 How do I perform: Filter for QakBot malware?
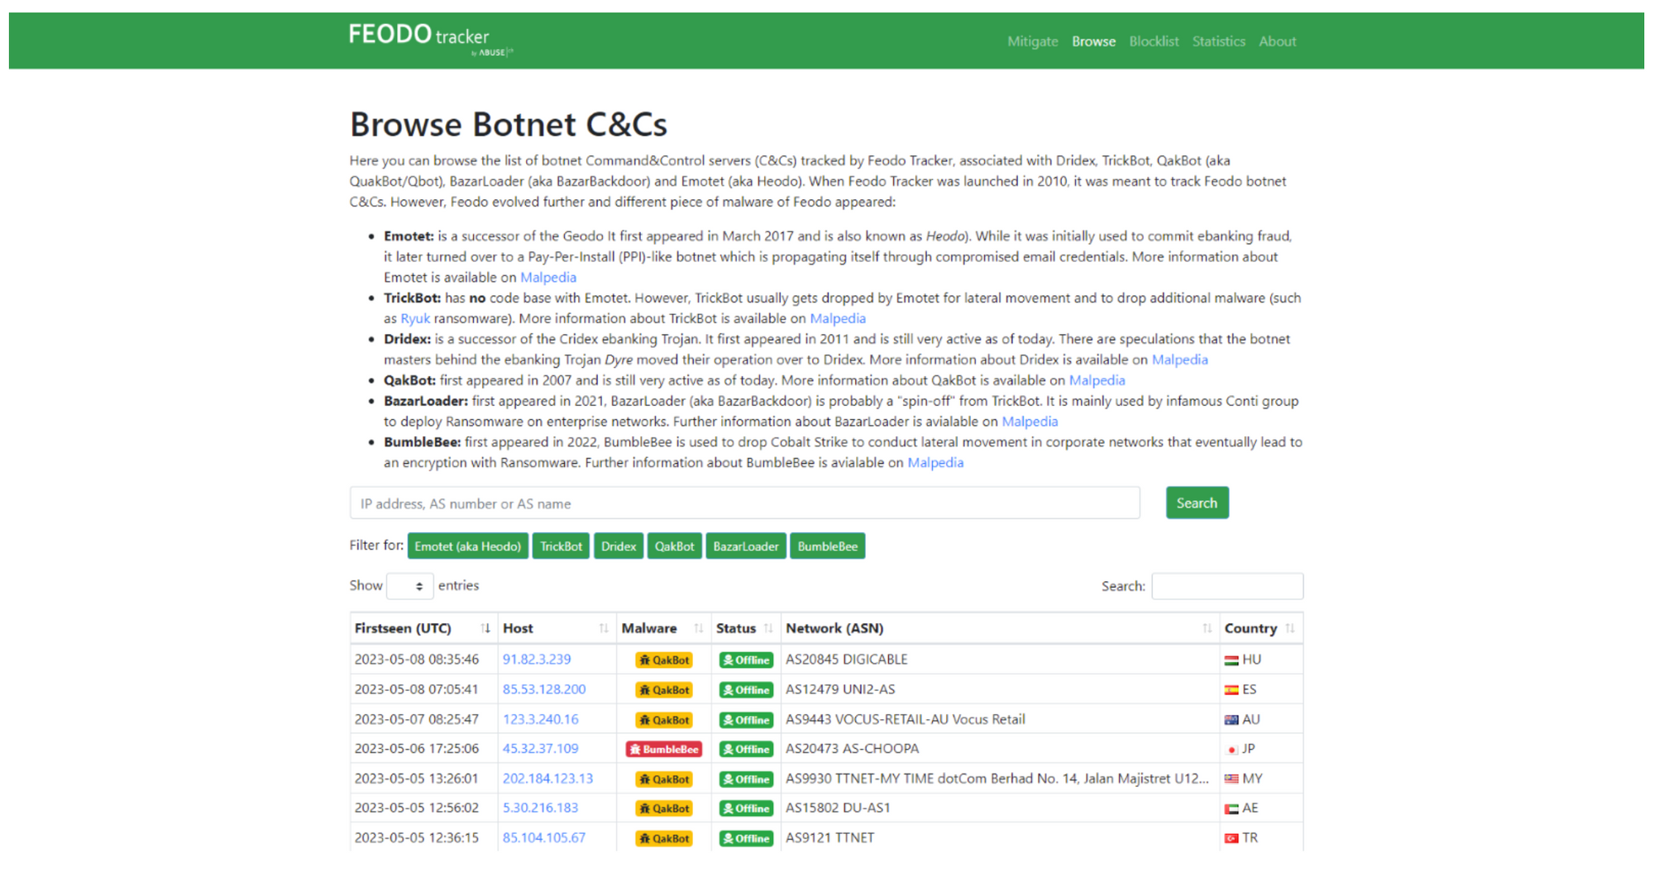click(x=674, y=546)
